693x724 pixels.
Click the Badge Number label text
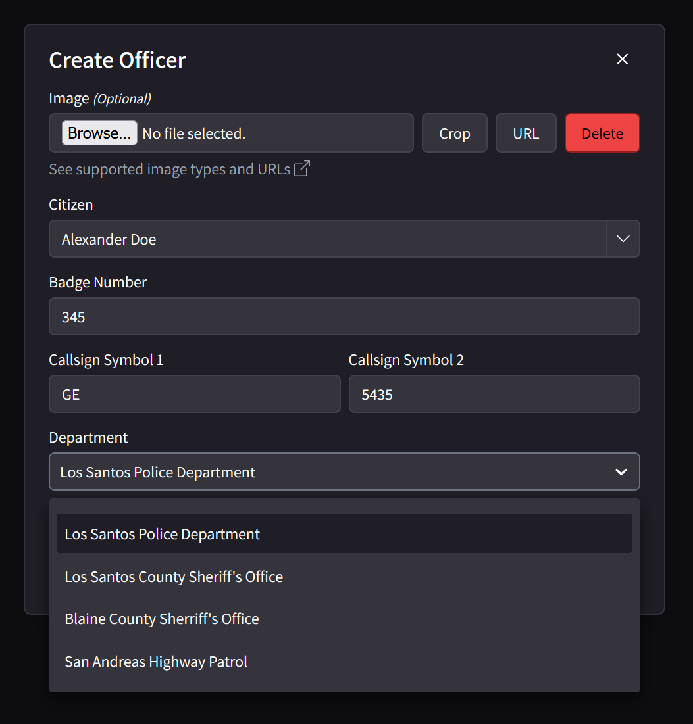tap(97, 282)
